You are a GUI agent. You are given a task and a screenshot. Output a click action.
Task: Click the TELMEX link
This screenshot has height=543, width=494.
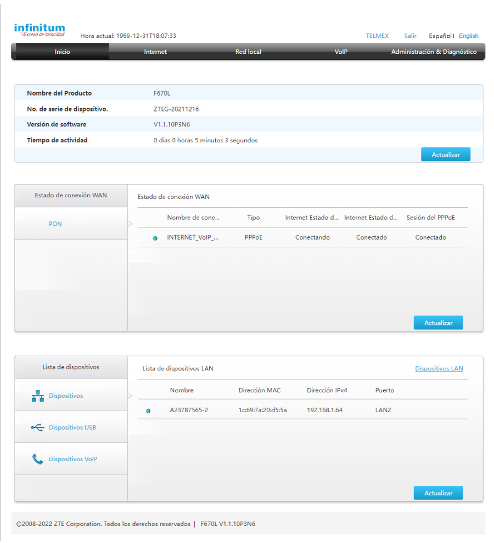click(x=377, y=36)
